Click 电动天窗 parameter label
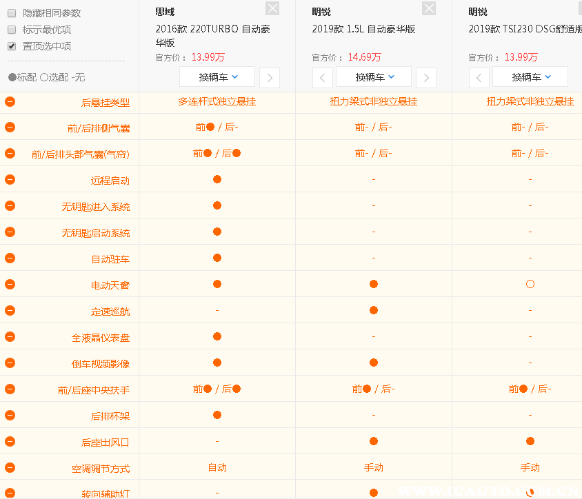Image resolution: width=582 pixels, height=499 pixels. pos(110,285)
